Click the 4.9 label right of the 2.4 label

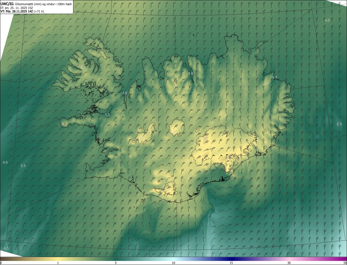(275, 77)
